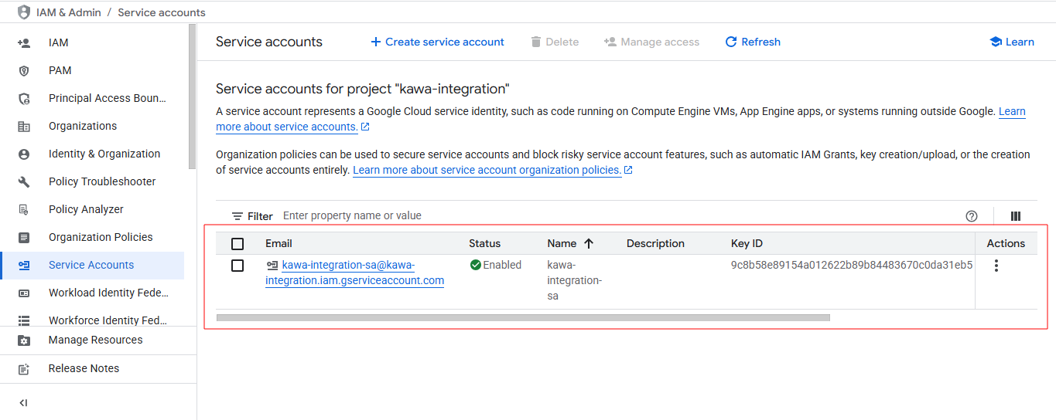Click the filter help question mark icon
This screenshot has height=420, width=1056.
coord(972,216)
